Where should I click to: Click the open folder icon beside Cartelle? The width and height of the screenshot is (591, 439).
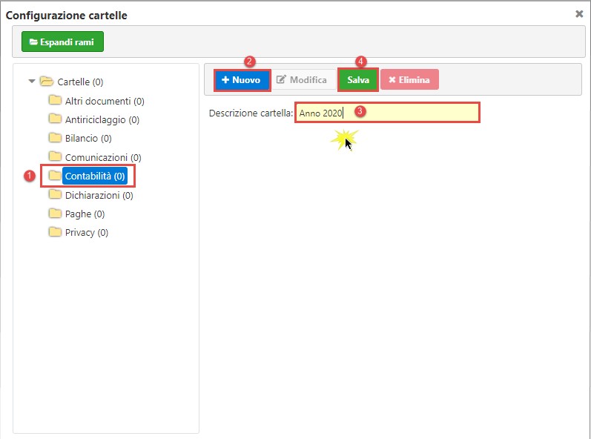[x=46, y=82]
